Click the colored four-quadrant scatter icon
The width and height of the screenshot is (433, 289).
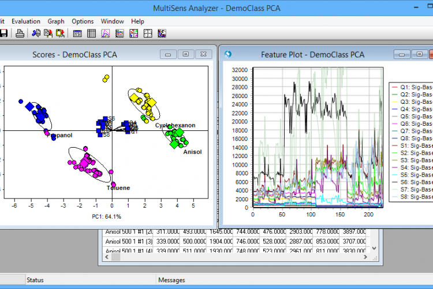[133, 33]
